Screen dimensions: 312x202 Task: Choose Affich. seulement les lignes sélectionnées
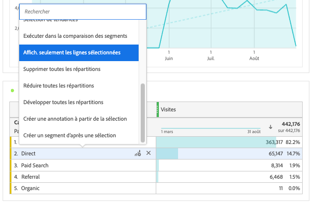click(79, 53)
